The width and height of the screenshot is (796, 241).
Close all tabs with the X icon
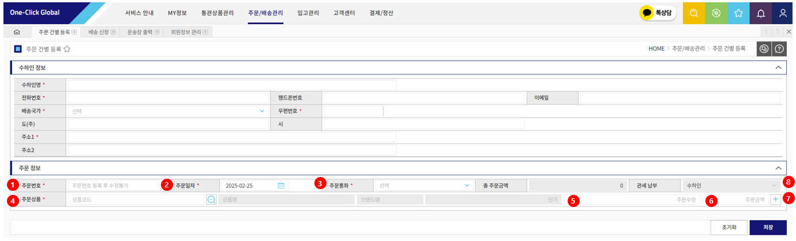789,32
